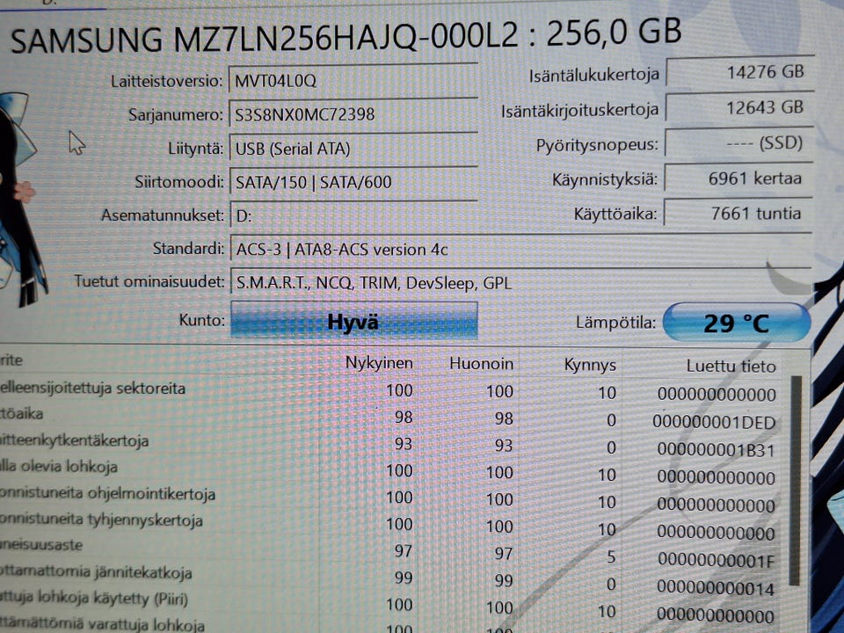Click the host writes value 12643 GB
This screenshot has height=633, width=844.
(740, 107)
